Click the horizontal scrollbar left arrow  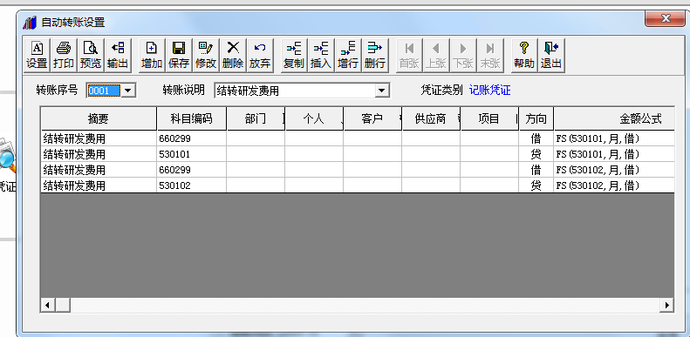48,305
